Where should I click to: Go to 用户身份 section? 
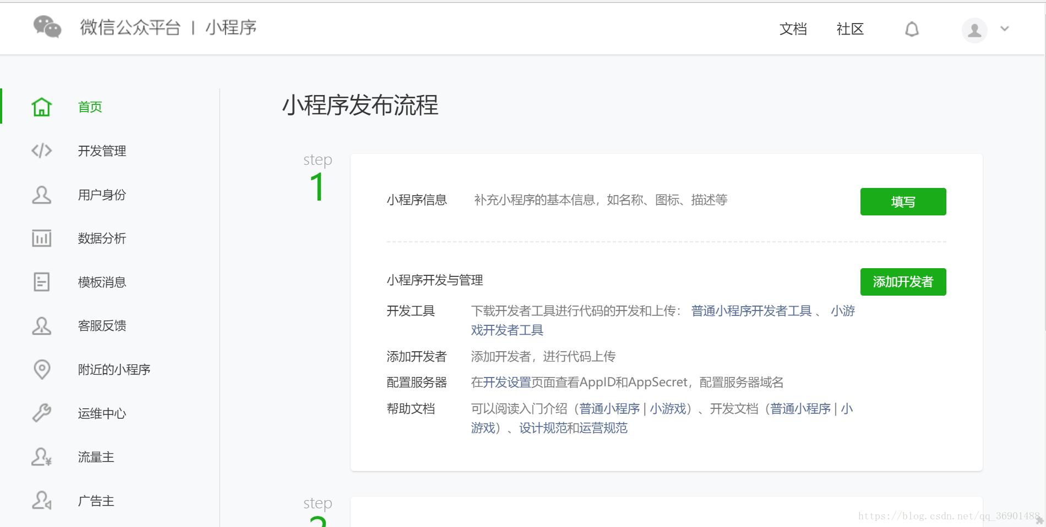(102, 195)
